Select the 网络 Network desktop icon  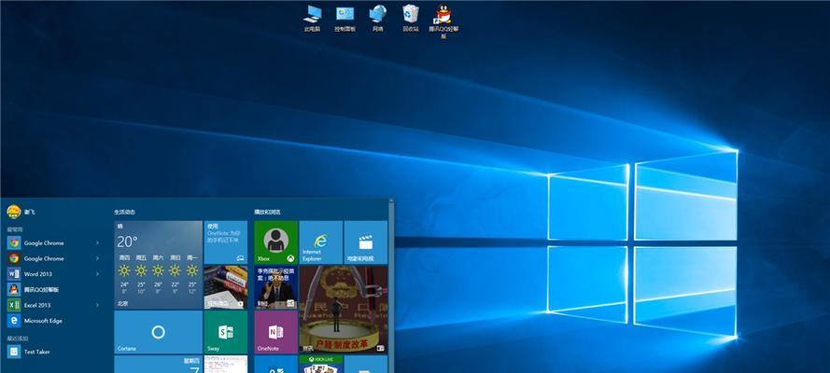[377, 19]
